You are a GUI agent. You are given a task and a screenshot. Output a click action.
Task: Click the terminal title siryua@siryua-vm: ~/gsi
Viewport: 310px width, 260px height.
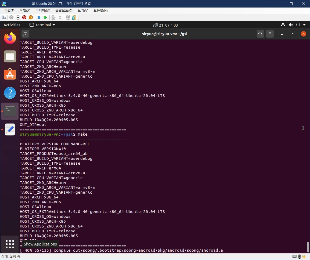pyautogui.click(x=165, y=34)
